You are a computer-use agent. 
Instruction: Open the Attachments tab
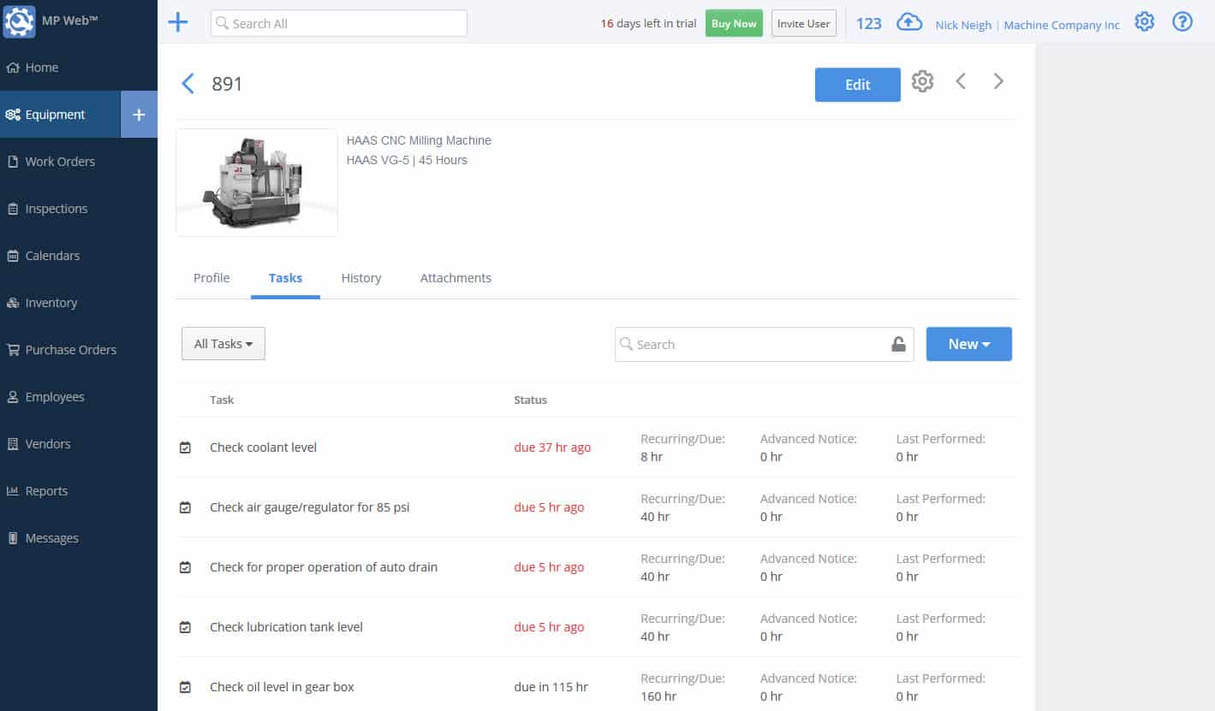(x=456, y=277)
